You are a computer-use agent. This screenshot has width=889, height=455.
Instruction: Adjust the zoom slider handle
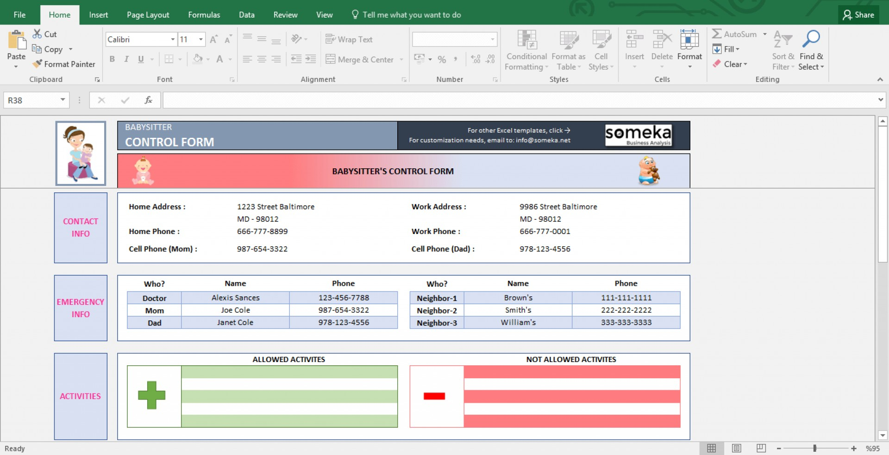(x=815, y=448)
